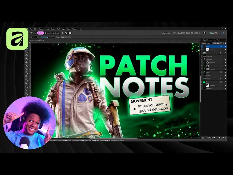Open the Canva AI button

point(56,33)
